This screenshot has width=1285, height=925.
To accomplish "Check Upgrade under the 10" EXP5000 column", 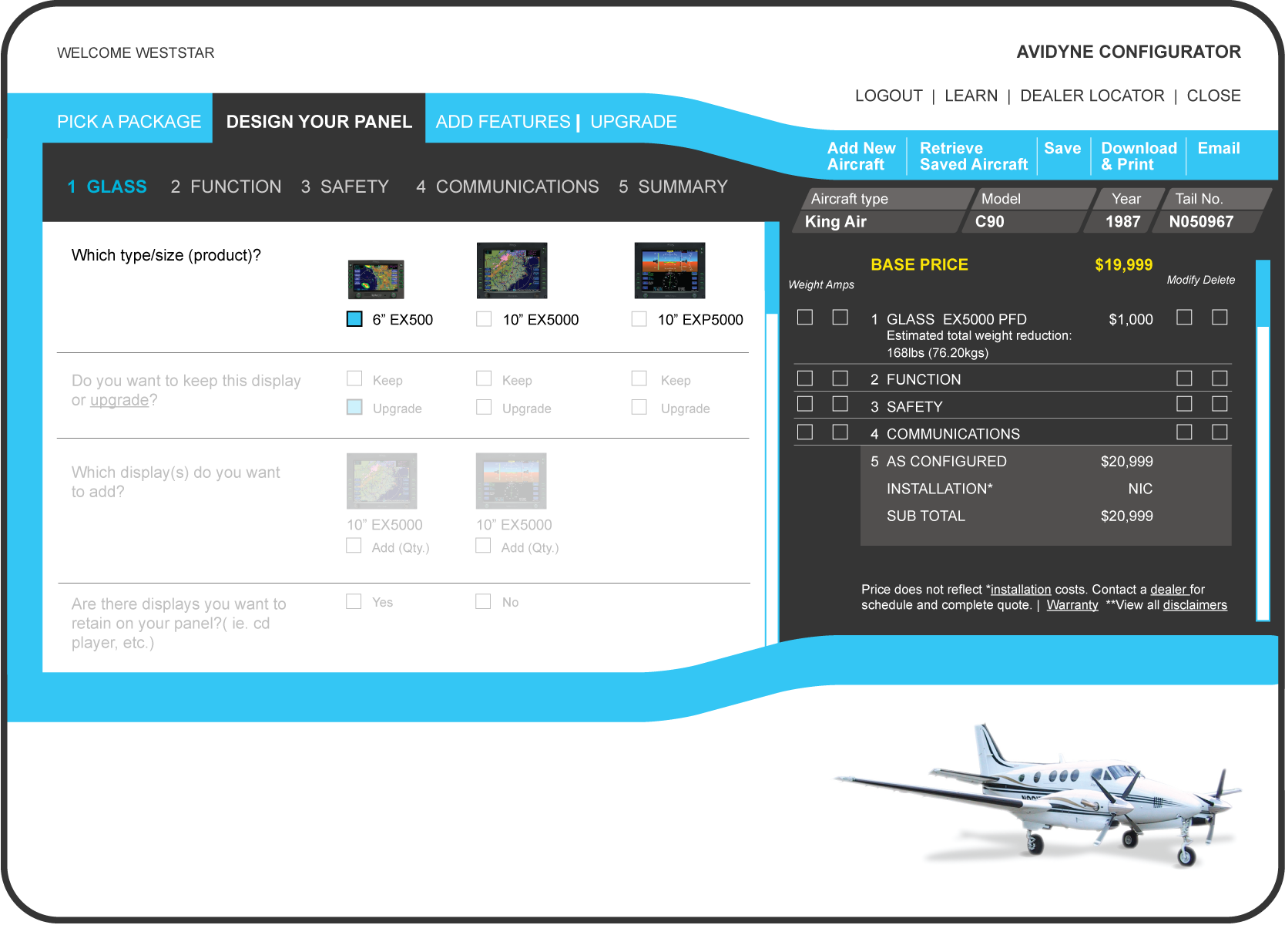I will coord(639,407).
